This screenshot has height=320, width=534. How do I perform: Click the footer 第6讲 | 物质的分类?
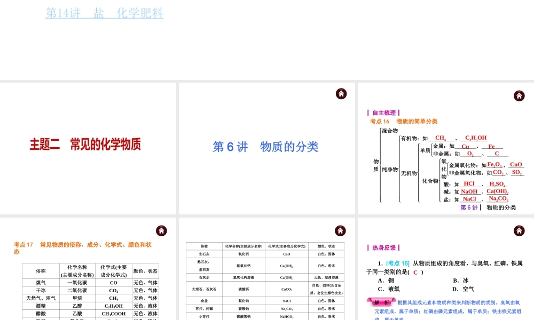tap(488, 207)
